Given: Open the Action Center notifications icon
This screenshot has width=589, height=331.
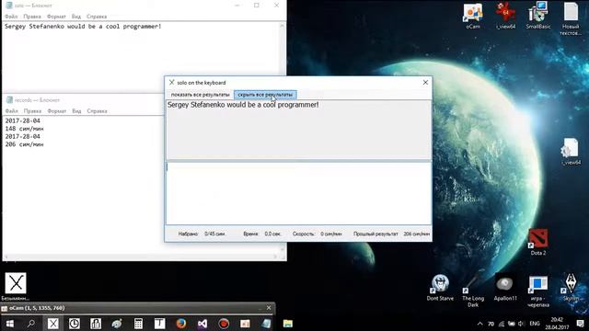Looking at the screenshot, I should [x=580, y=324].
